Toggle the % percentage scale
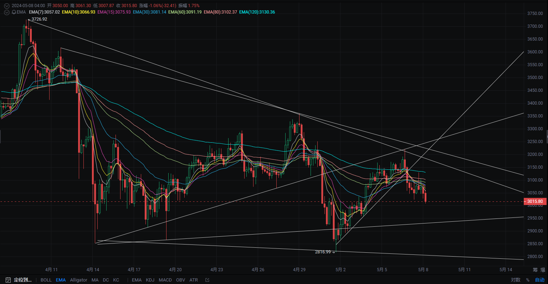The height and width of the screenshot is (284, 548). [528, 280]
